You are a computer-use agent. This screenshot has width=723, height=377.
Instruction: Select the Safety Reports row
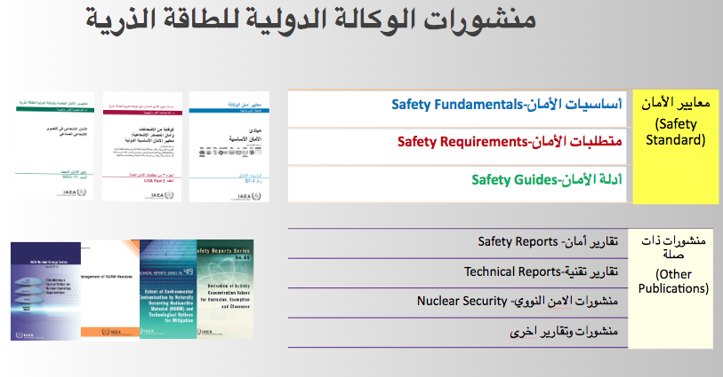(458, 243)
